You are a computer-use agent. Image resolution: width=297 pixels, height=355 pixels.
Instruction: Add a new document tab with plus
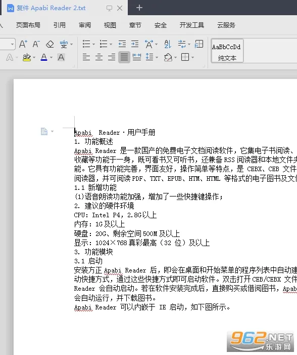pos(139,8)
